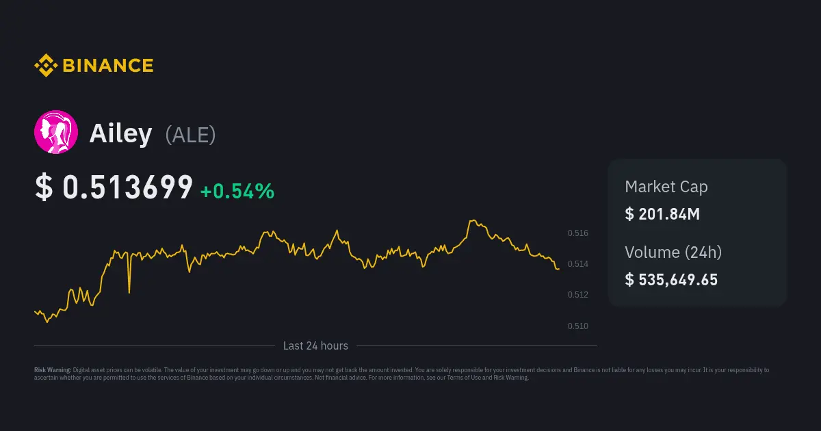Click the 0.510 y-axis label
This screenshot has height=431, width=821.
[577, 326]
